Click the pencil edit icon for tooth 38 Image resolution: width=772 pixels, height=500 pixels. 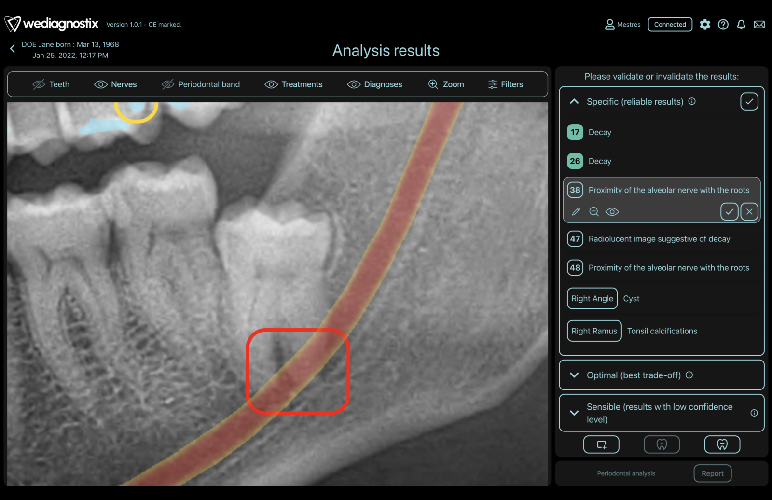[x=576, y=212]
